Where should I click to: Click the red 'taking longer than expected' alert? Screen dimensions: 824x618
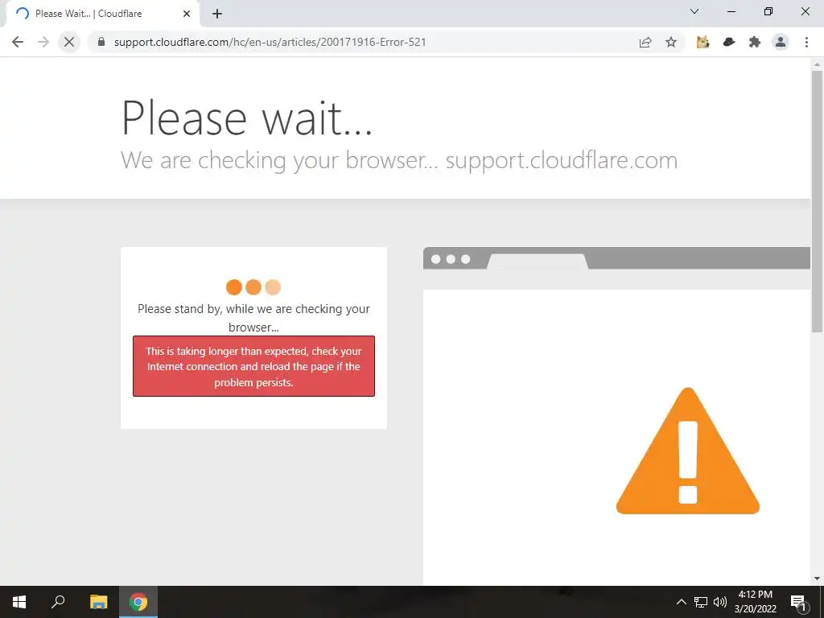pyautogui.click(x=253, y=366)
